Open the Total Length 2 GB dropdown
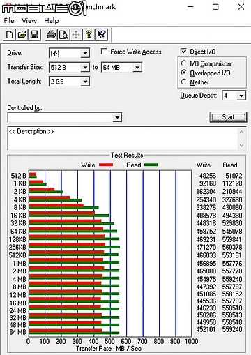The height and width of the screenshot is (355, 251). pyautogui.click(x=85, y=82)
